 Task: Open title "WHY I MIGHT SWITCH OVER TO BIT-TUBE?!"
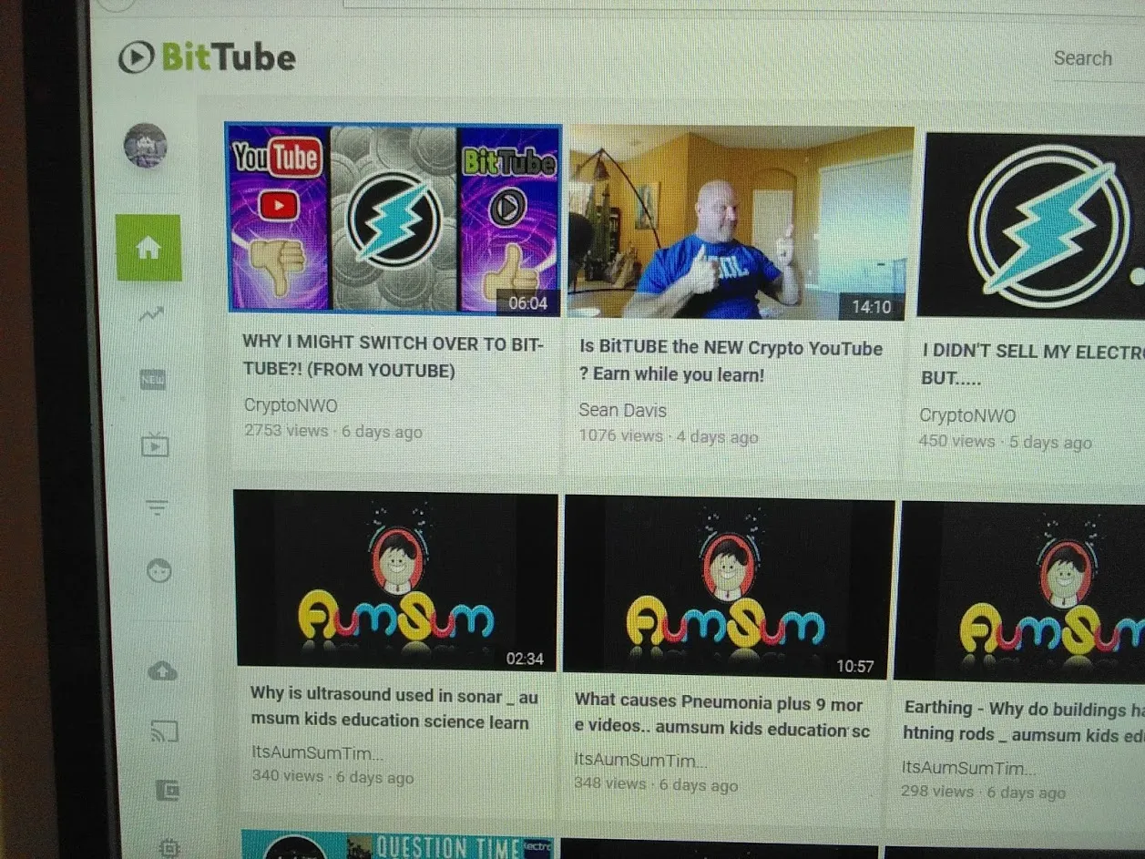tap(393, 356)
